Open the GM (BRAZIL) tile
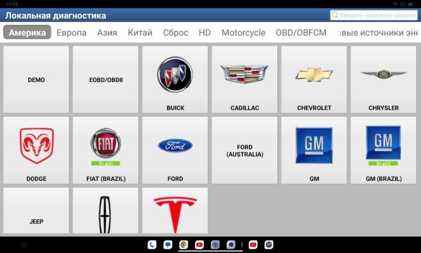Viewport: 421px width, 253px height. point(384,151)
